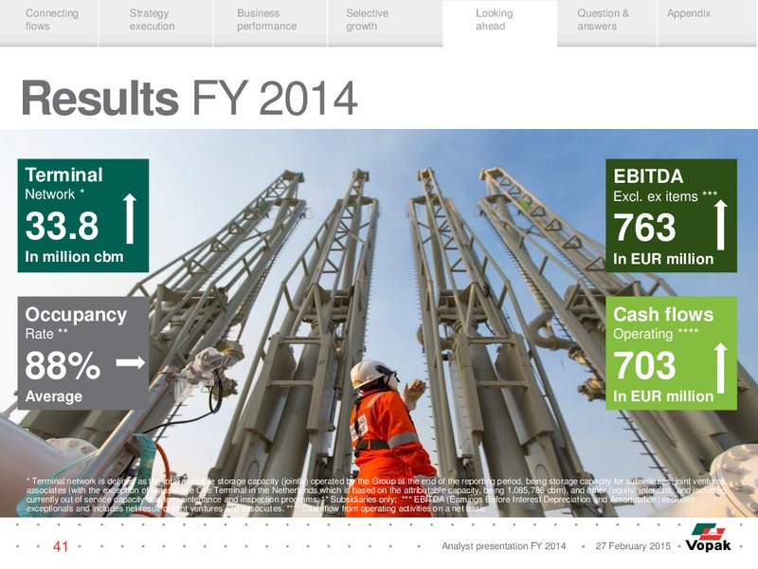The height and width of the screenshot is (569, 758).
Task: Click the 'Excl. ex items ***' subtitle
Action: click(665, 196)
